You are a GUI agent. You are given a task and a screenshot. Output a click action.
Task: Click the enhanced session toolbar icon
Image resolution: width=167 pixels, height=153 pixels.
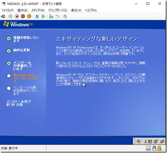(x=65, y=16)
